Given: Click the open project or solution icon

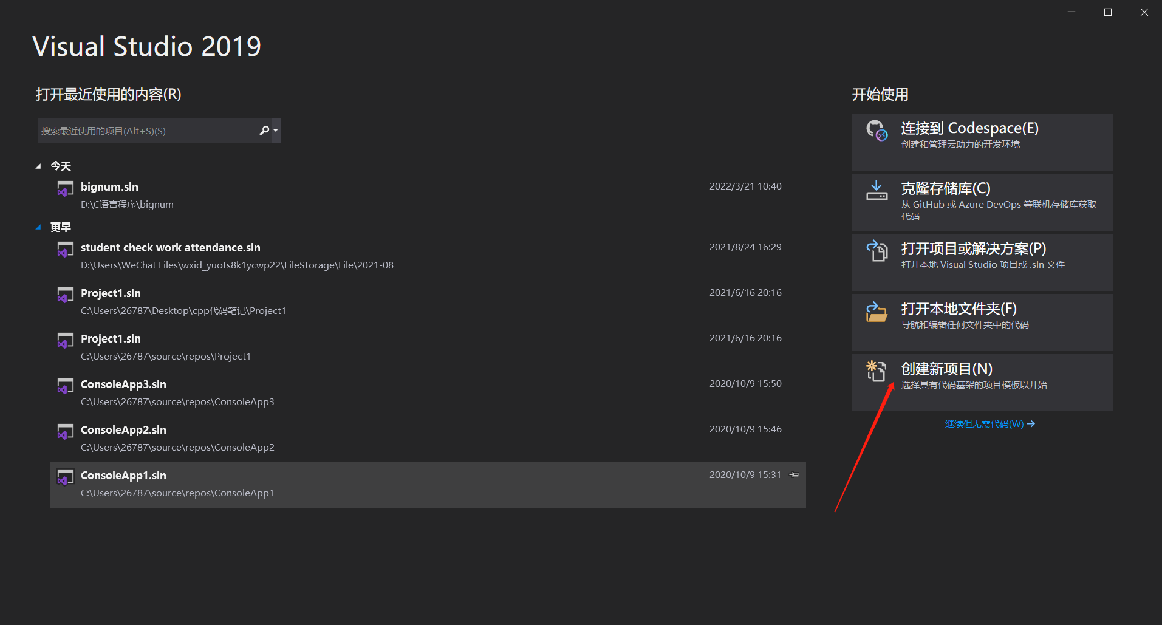Looking at the screenshot, I should [x=877, y=251].
